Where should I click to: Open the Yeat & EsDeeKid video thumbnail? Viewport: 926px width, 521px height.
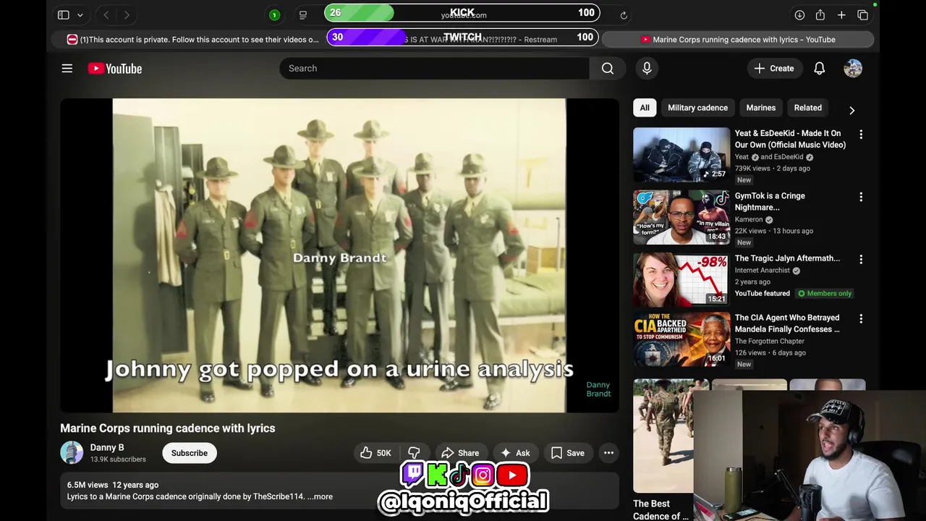[x=681, y=155]
